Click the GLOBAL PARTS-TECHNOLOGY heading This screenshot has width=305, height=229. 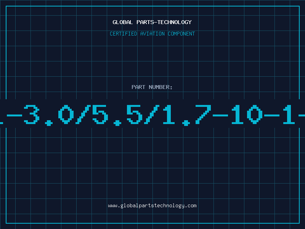click(152, 22)
